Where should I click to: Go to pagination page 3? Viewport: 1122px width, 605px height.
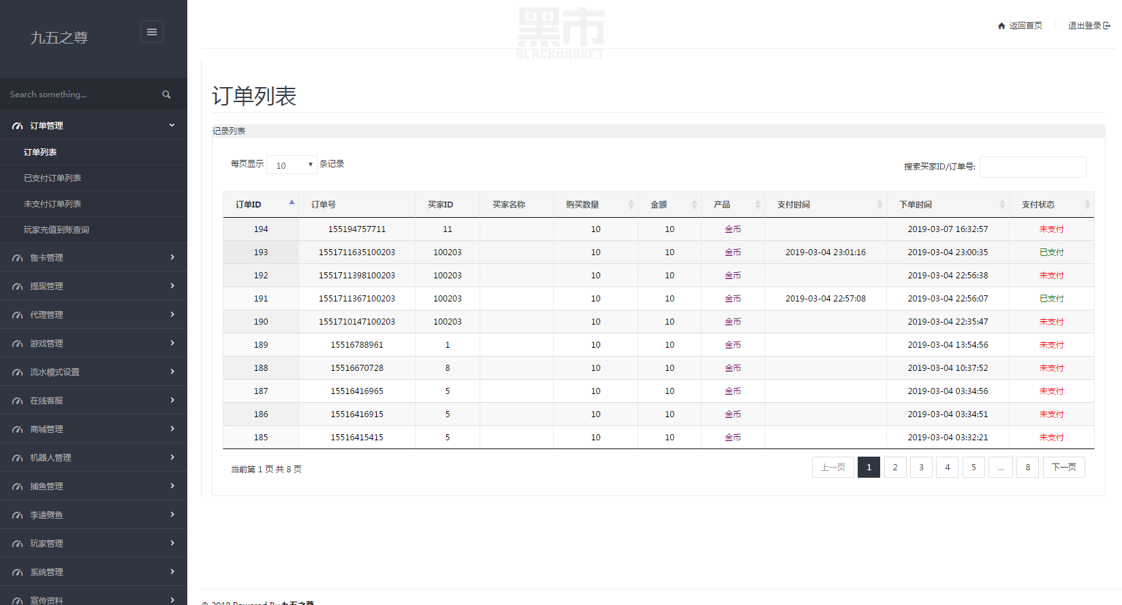point(921,468)
